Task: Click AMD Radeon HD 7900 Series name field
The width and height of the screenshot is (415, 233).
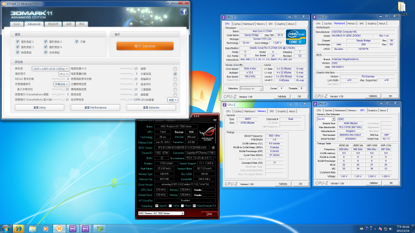Action: (176, 127)
